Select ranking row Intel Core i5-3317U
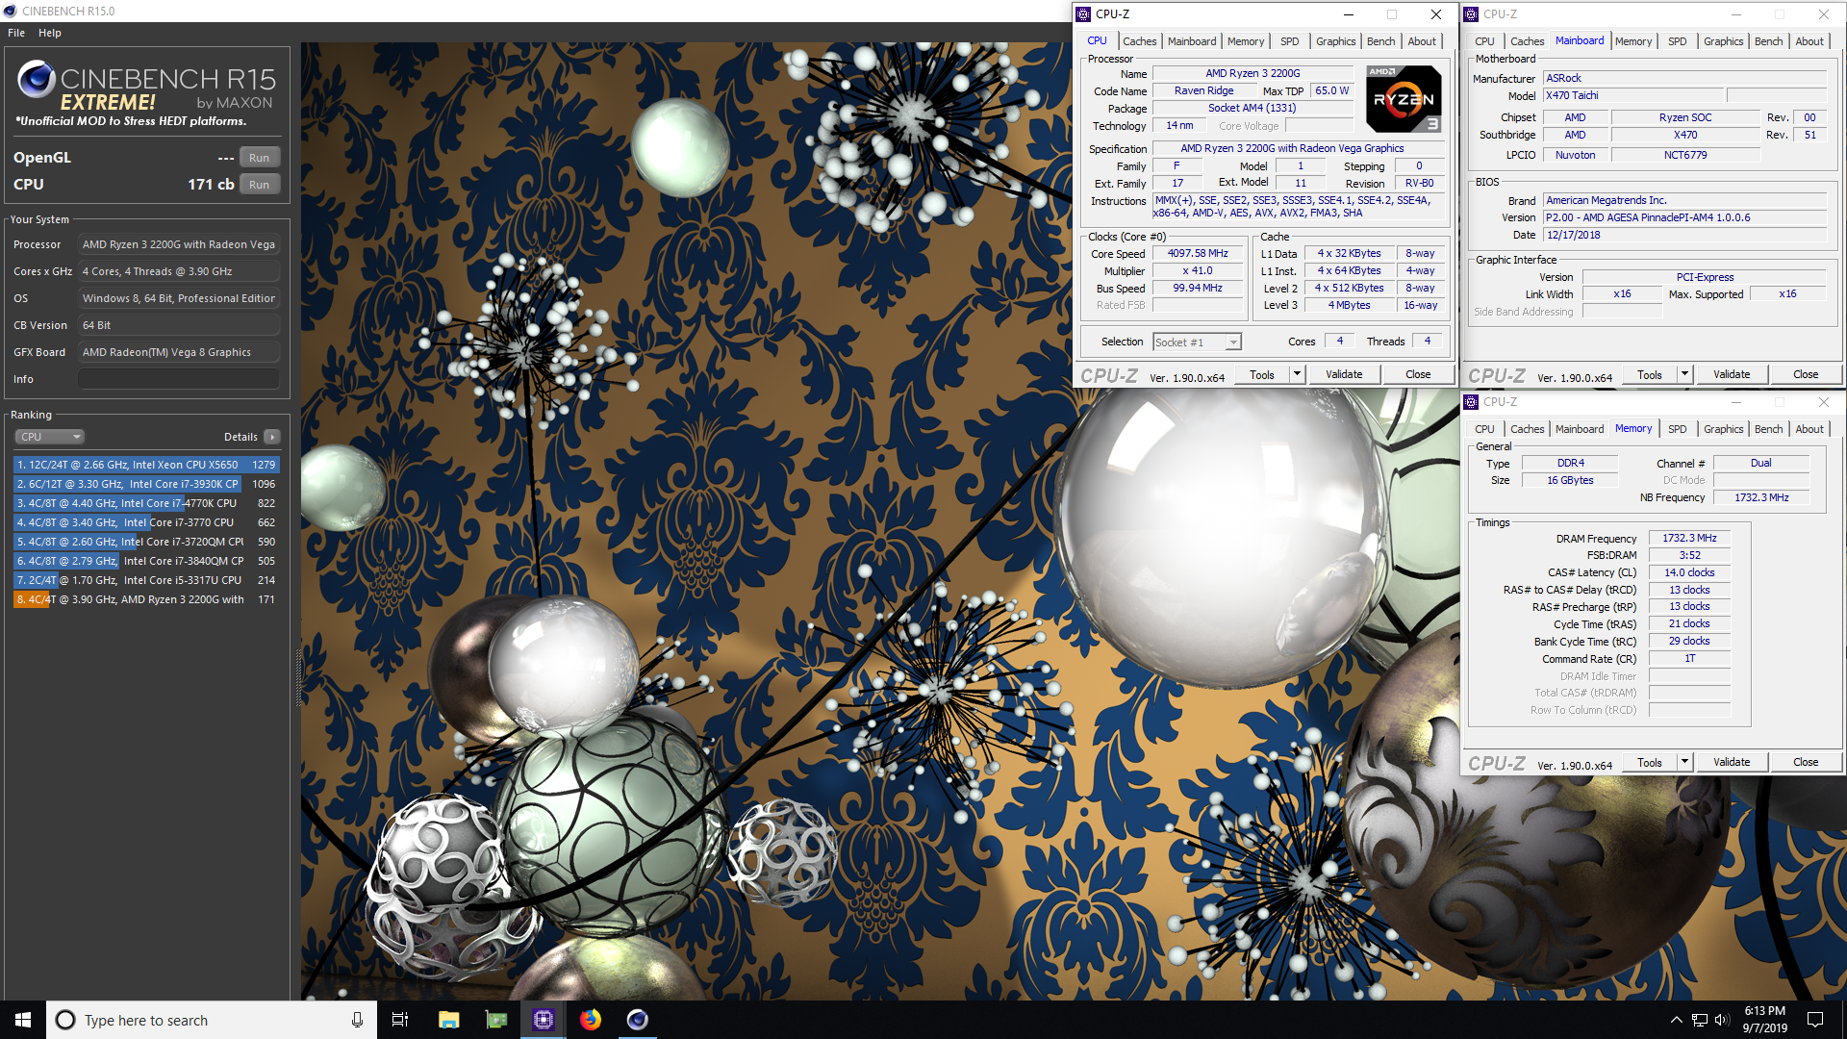Image resolution: width=1847 pixels, height=1039 pixels. 146,580
